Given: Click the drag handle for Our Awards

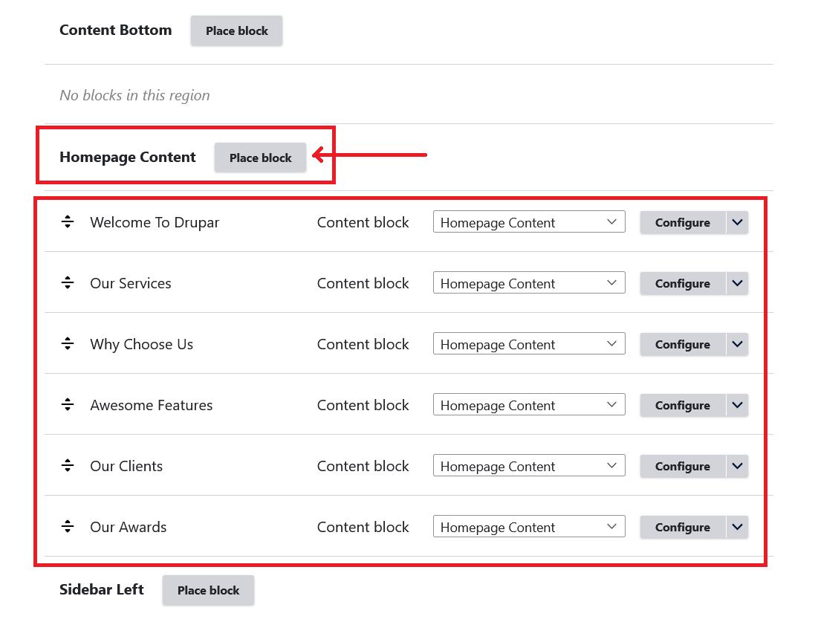Looking at the screenshot, I should (x=68, y=525).
